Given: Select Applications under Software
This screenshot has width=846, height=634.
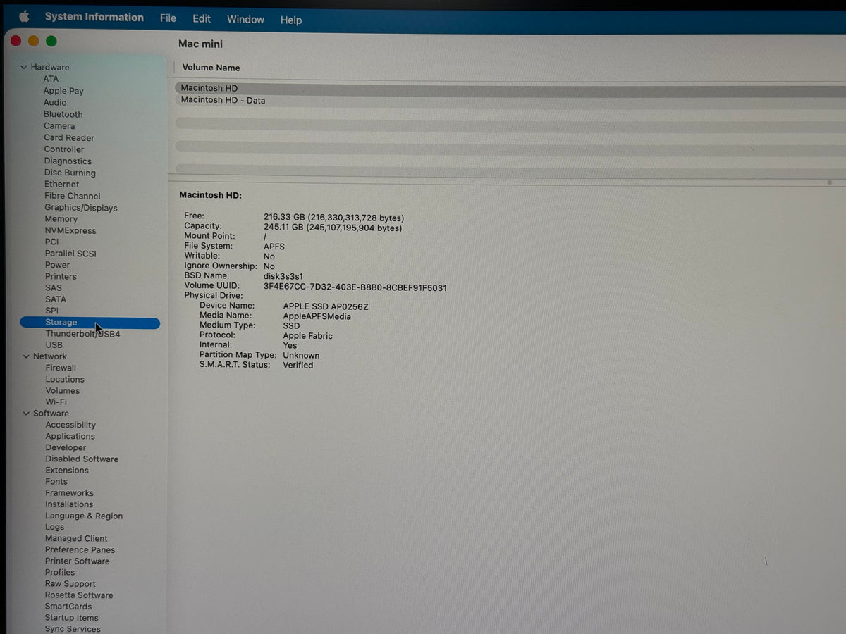Looking at the screenshot, I should point(70,437).
